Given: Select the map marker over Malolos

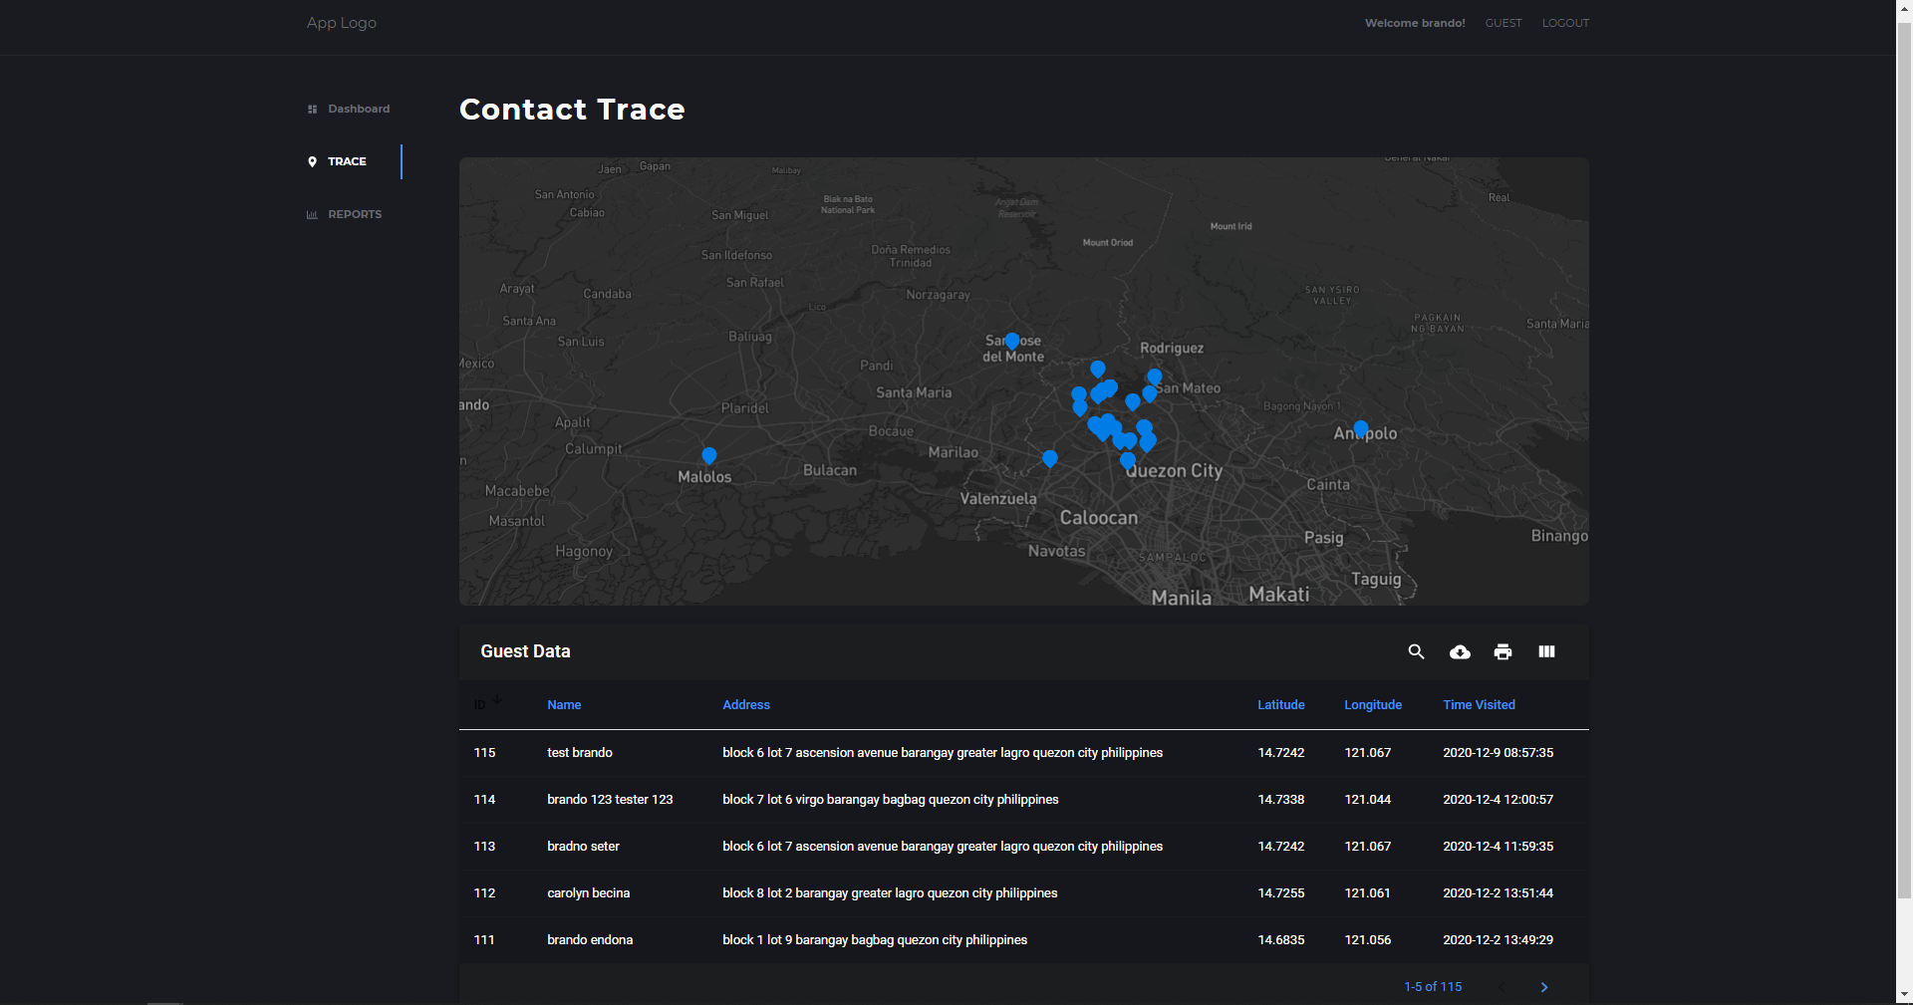Looking at the screenshot, I should pos(709,456).
